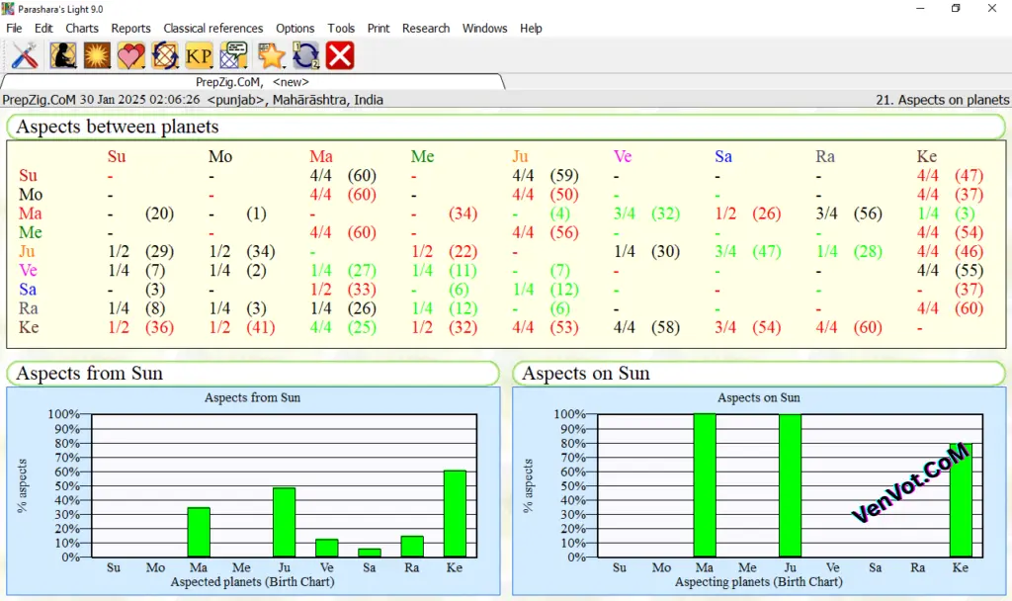Click the Ju column header in aspects table
Viewport: 1012px width, 601px height.
point(520,157)
